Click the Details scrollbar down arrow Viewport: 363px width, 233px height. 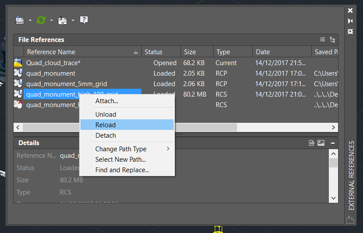(x=333, y=198)
